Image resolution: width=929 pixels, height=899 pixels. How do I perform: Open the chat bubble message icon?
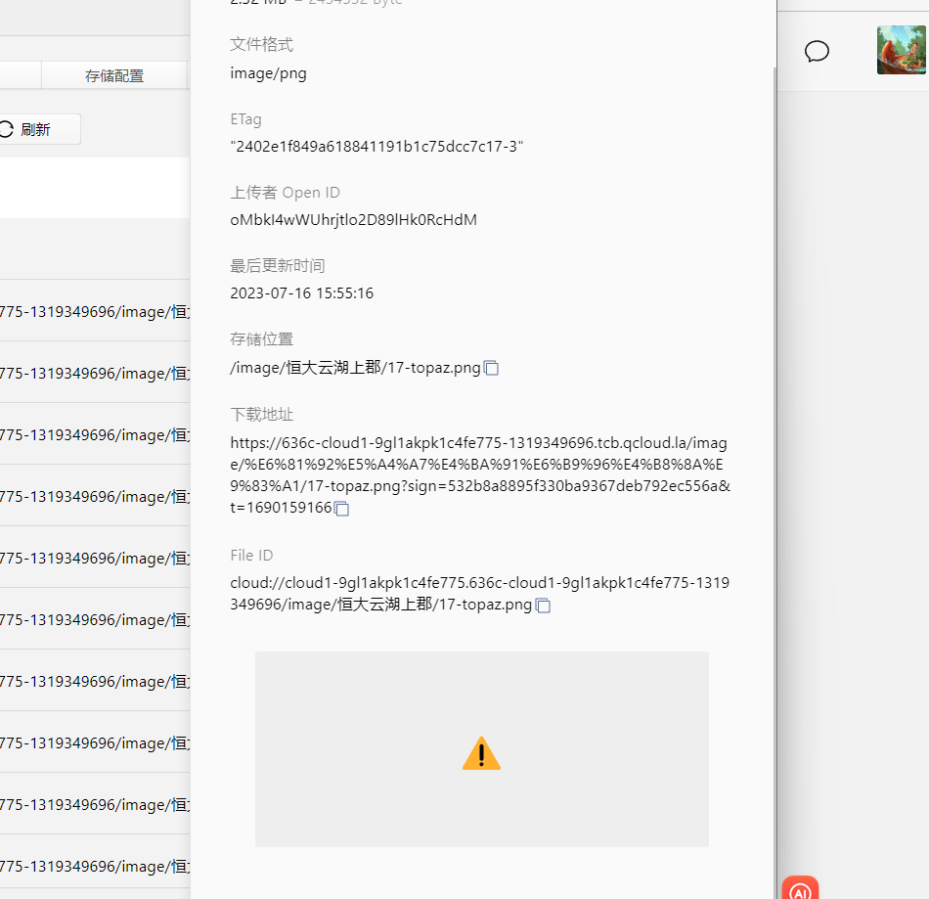point(817,52)
